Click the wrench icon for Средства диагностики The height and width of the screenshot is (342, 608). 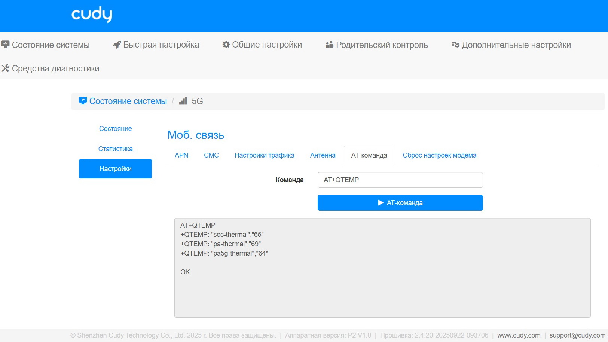(5, 68)
